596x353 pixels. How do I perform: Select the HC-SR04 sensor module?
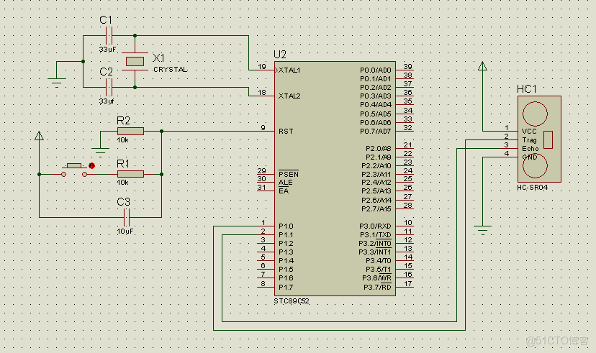click(x=539, y=139)
